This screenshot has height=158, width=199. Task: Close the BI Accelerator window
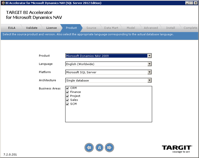[x=196, y=3]
